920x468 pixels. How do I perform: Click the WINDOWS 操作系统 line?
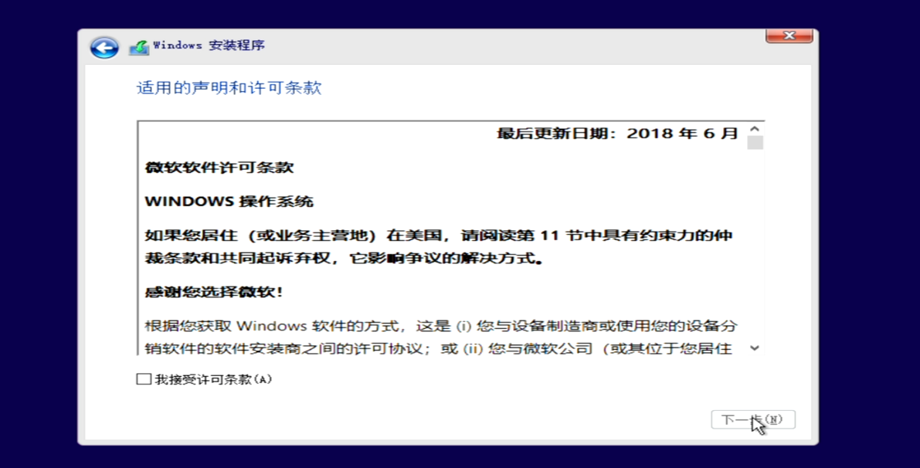tap(229, 202)
